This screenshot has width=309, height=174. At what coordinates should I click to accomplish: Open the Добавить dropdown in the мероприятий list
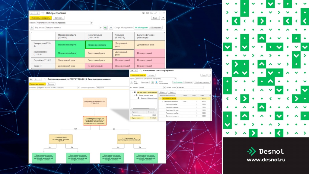coord(163,92)
